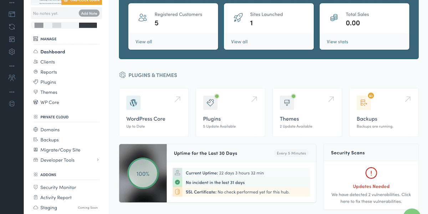Click the Every 5 Minutes badge
The height and width of the screenshot is (214, 428).
click(x=291, y=153)
